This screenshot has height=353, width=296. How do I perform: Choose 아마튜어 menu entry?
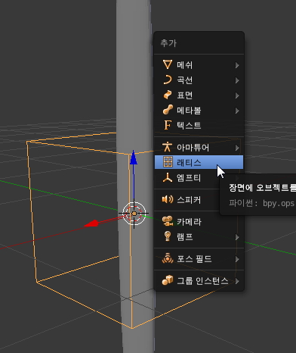(x=199, y=148)
